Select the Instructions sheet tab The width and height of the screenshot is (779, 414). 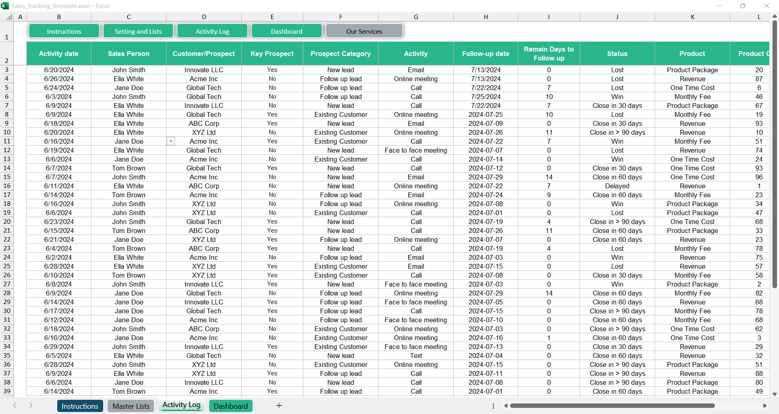[80, 406]
